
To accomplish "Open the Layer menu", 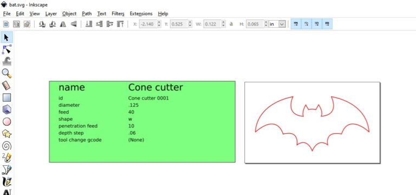I will [51, 14].
